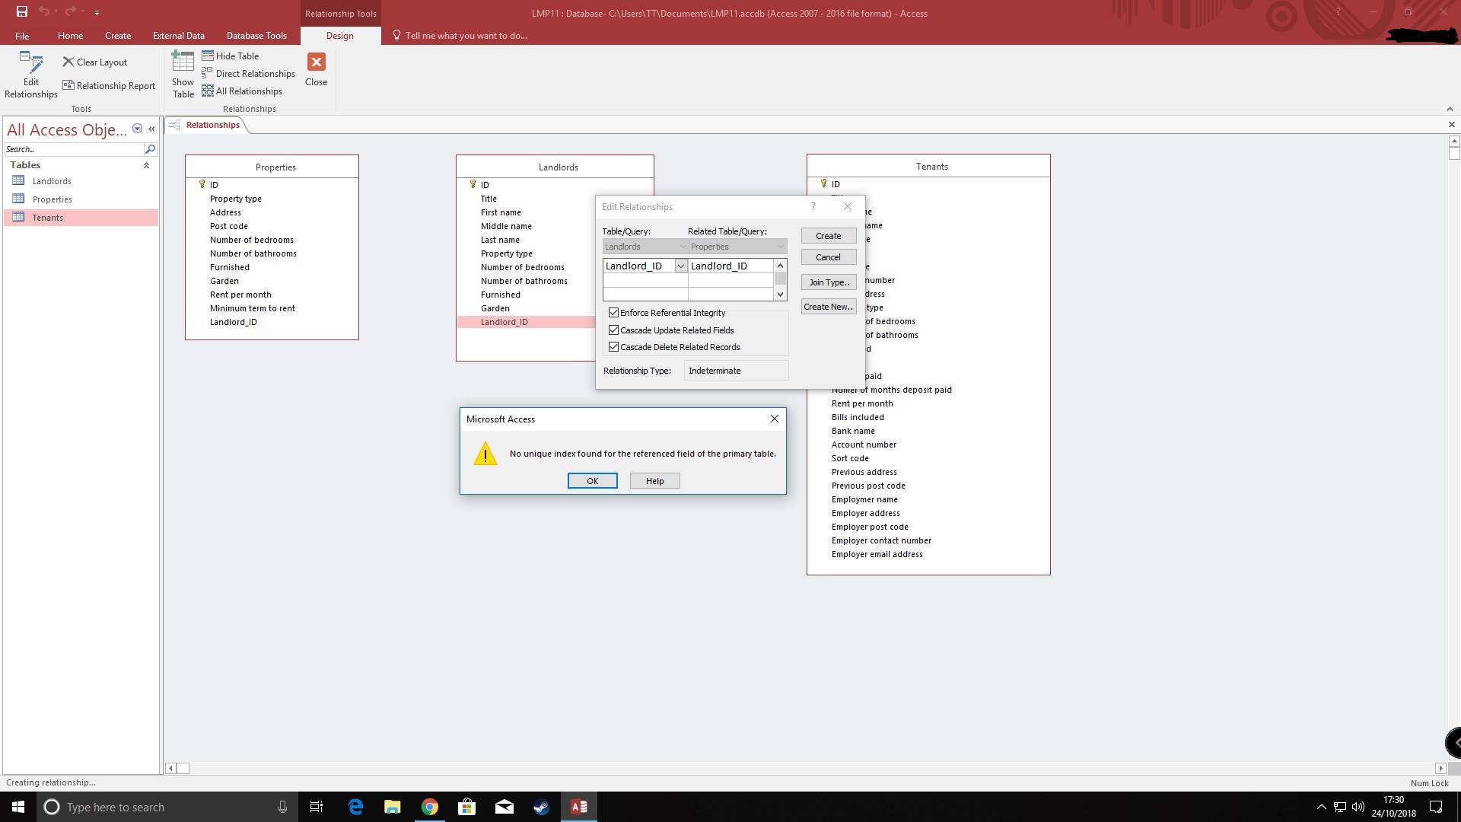Viewport: 1461px width, 822px height.
Task: Uncheck Cascade Delete Related Records
Action: click(x=613, y=347)
